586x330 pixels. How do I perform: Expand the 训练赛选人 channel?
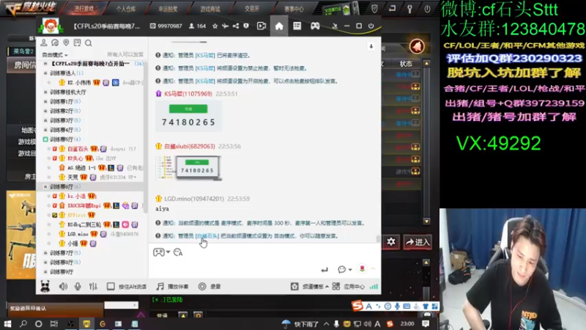(x=45, y=73)
